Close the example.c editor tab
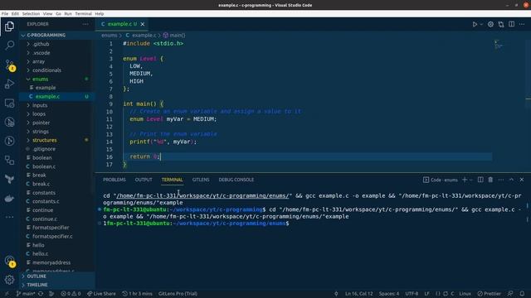531x298 pixels. (143, 24)
